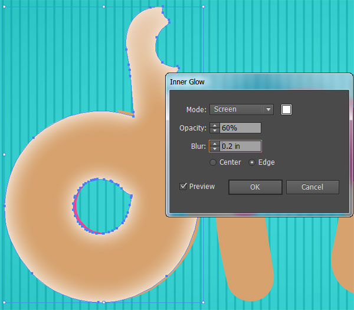This screenshot has height=310, width=354.
Task: Cancel the Inner Glow dialog
Action: pos(312,187)
